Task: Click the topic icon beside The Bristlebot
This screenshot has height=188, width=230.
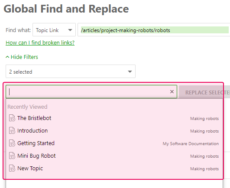Action: pos(12,118)
